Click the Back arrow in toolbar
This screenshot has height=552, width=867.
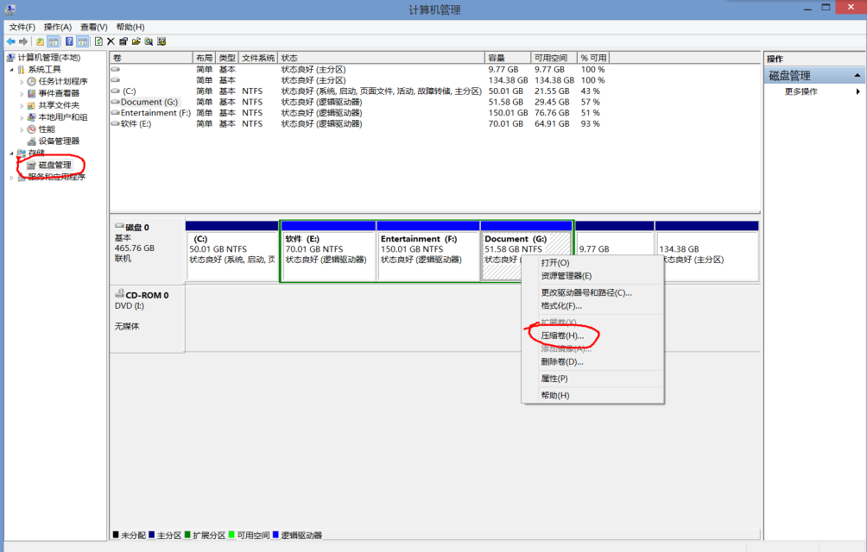coord(11,41)
